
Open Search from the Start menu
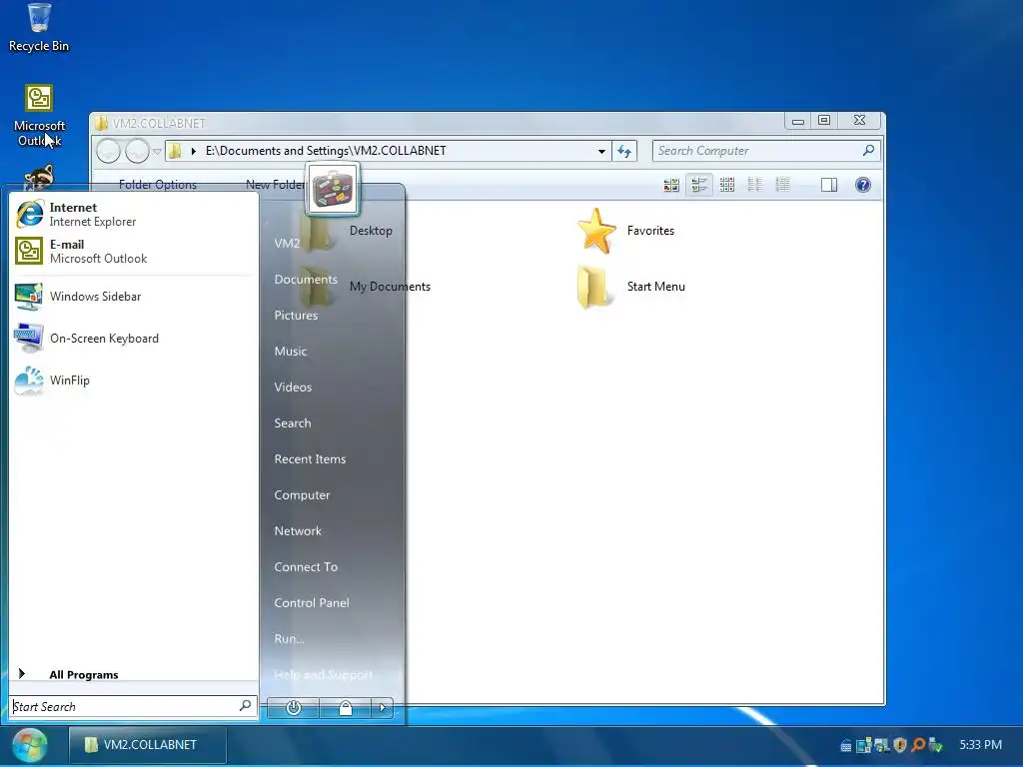[x=293, y=423]
